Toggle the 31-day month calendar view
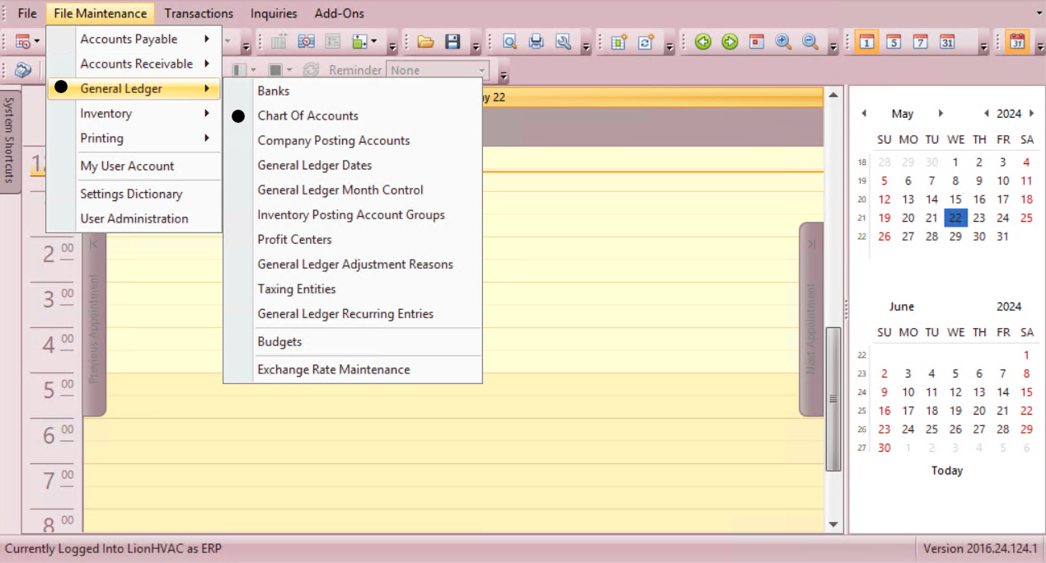The image size is (1046, 563). pos(947,42)
